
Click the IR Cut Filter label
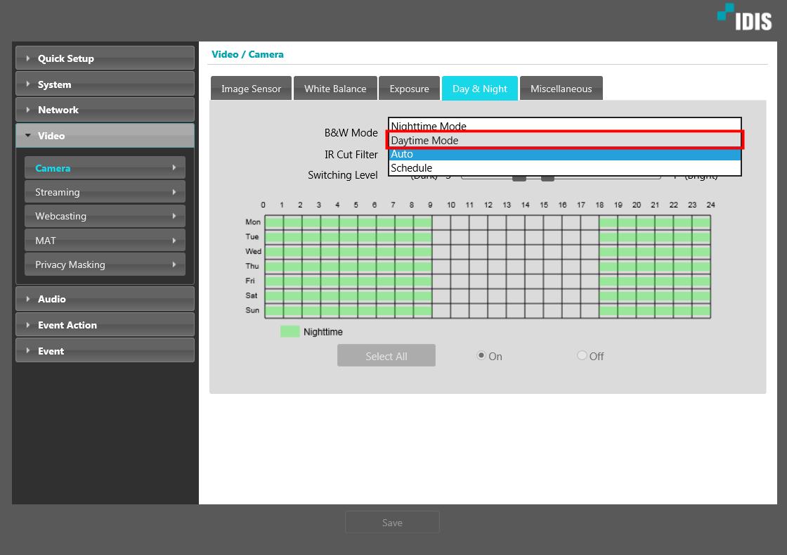click(x=351, y=154)
